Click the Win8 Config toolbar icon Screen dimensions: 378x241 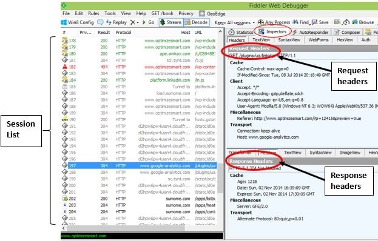tap(64, 22)
